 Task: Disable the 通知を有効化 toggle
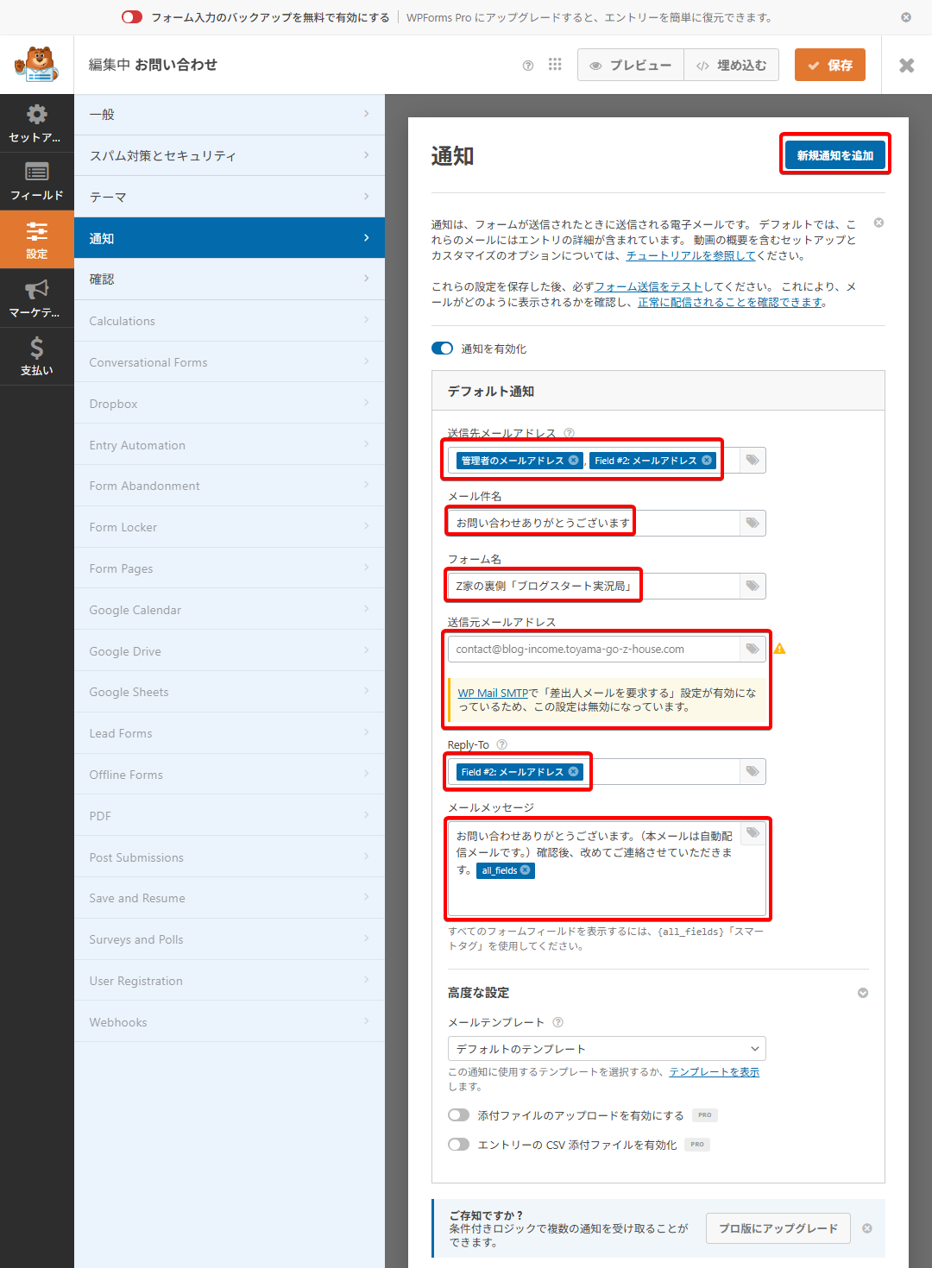point(442,348)
